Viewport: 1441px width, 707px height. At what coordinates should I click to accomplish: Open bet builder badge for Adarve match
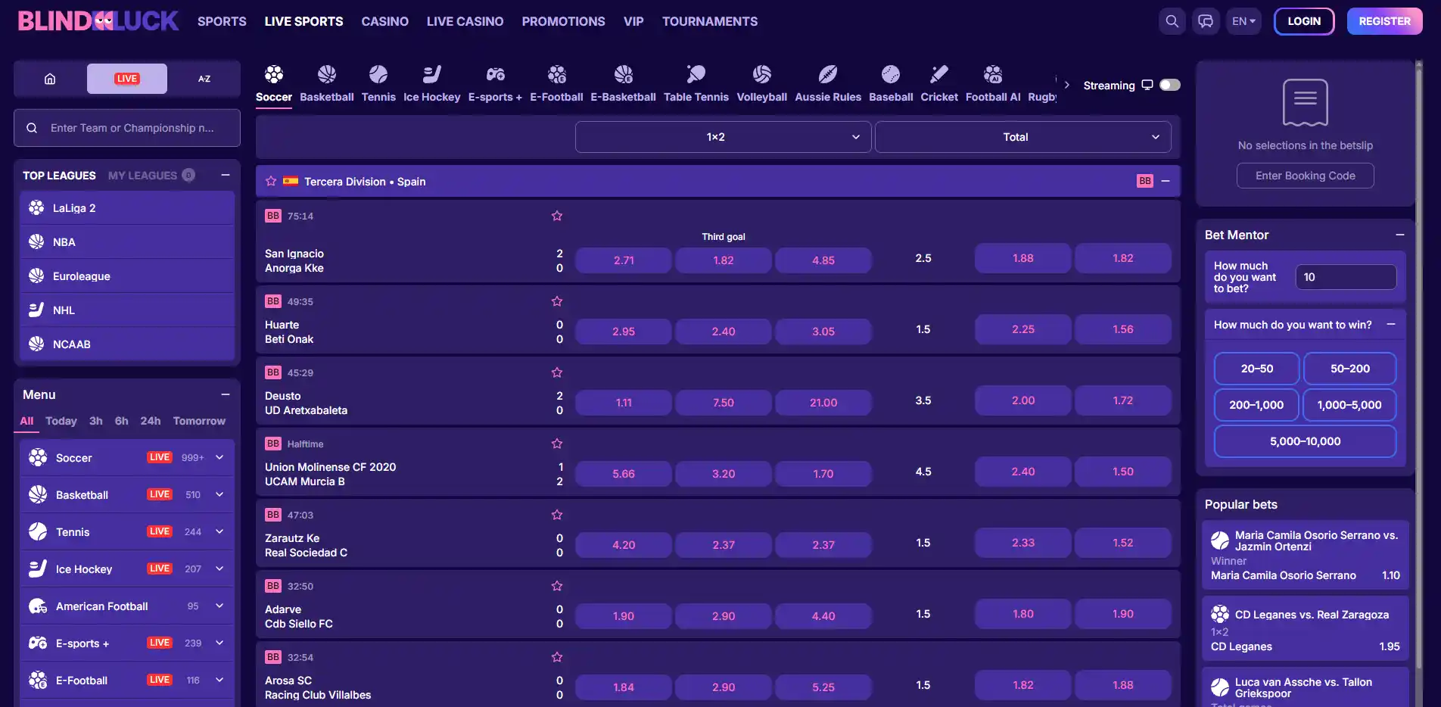[273, 586]
